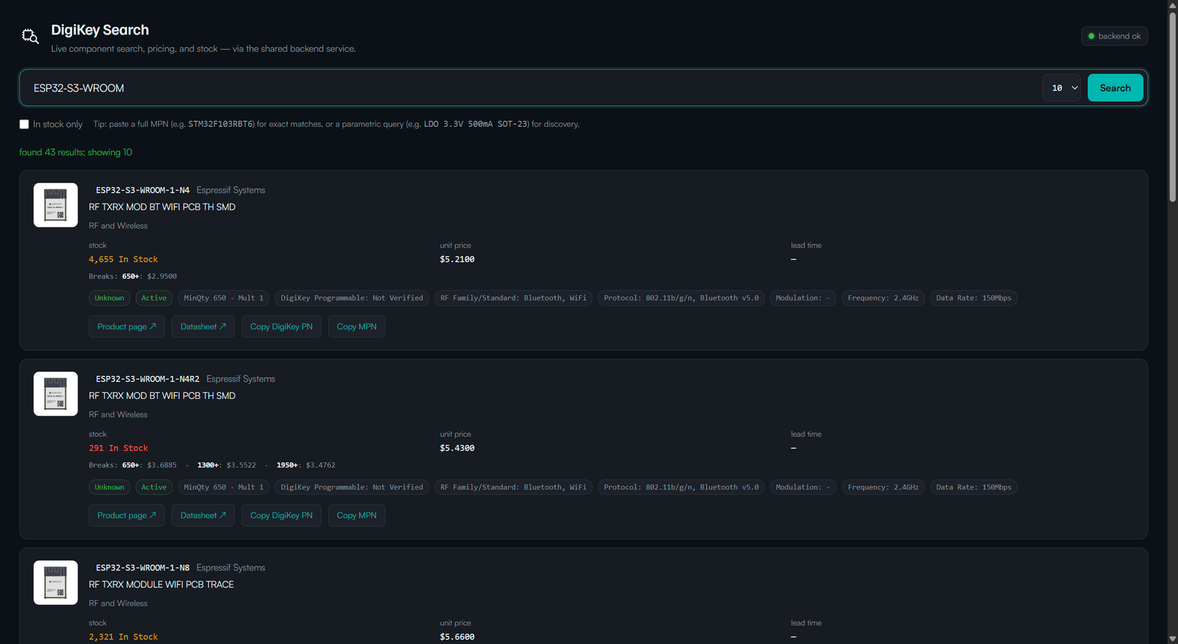
Task: Click RF Family/Standard tag on ESP32-S3-WROOM-1-N4
Action: point(513,298)
